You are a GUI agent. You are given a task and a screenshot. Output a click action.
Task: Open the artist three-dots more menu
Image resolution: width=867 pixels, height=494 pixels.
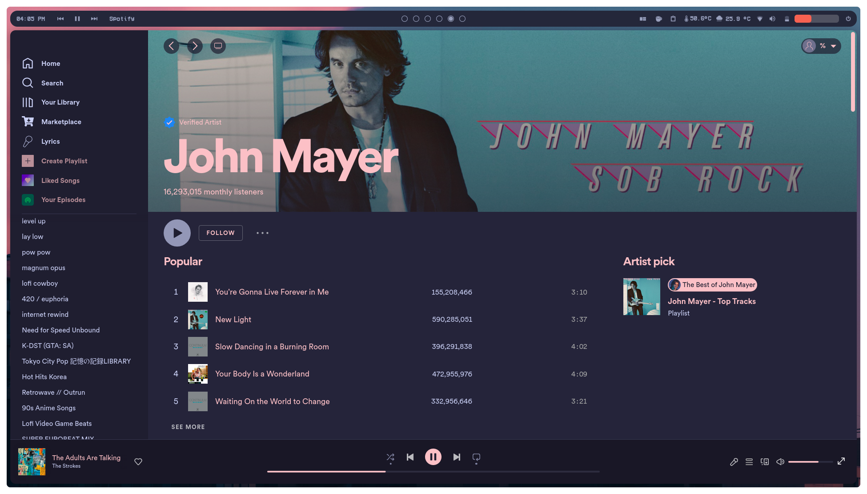pos(262,233)
